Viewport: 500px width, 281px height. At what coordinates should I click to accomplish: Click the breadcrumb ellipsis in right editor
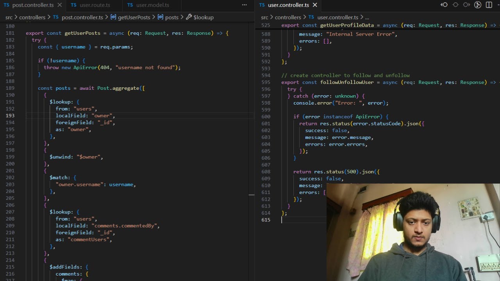pyautogui.click(x=367, y=17)
